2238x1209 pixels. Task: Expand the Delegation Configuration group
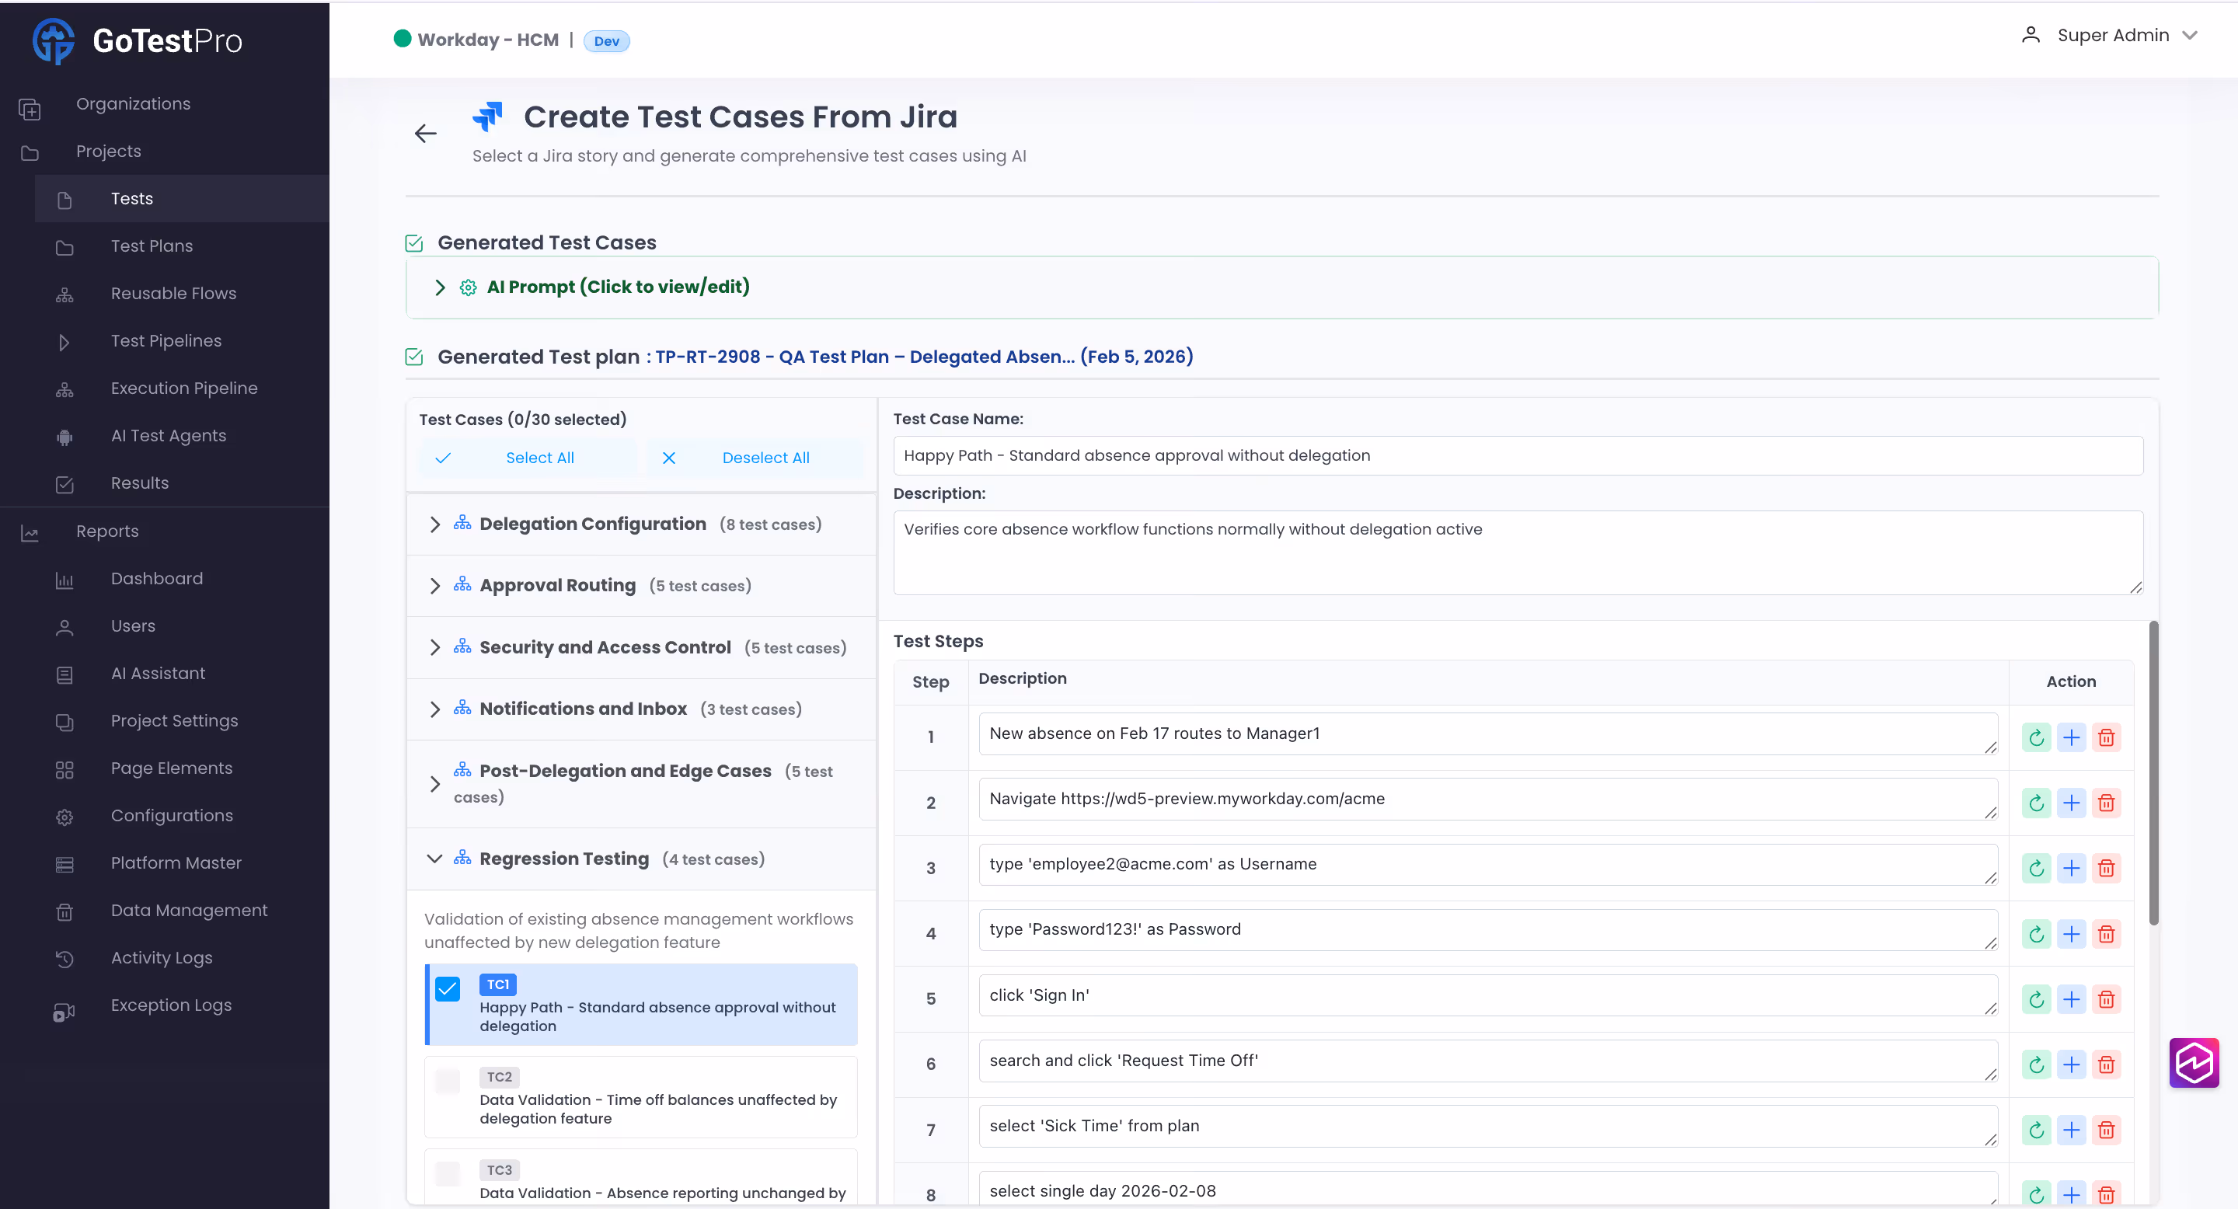[x=435, y=524]
